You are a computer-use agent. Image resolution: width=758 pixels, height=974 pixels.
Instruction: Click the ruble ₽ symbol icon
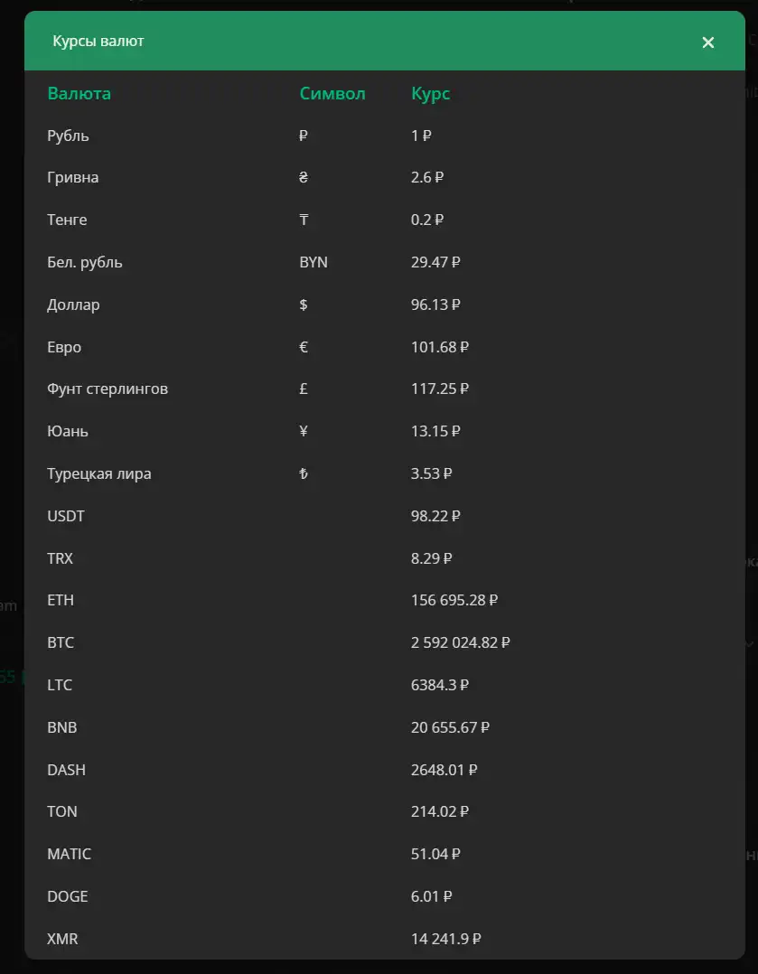(304, 136)
